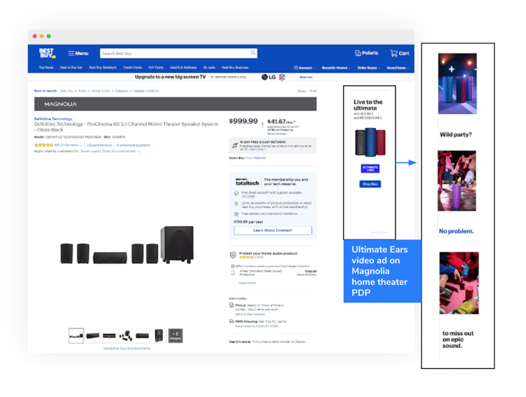Expand the Highly rated by customers chevron
526x397 pixels.
click(139, 151)
